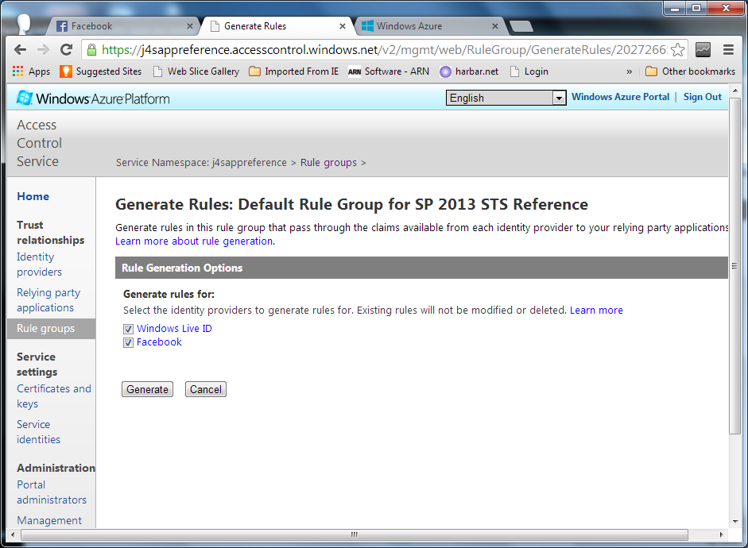748x548 pixels.
Task: Click the vertical scrollbar down arrow
Action: pos(734,522)
